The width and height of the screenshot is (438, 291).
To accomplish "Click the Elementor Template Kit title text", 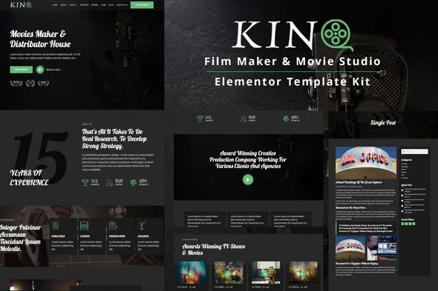I will point(292,81).
